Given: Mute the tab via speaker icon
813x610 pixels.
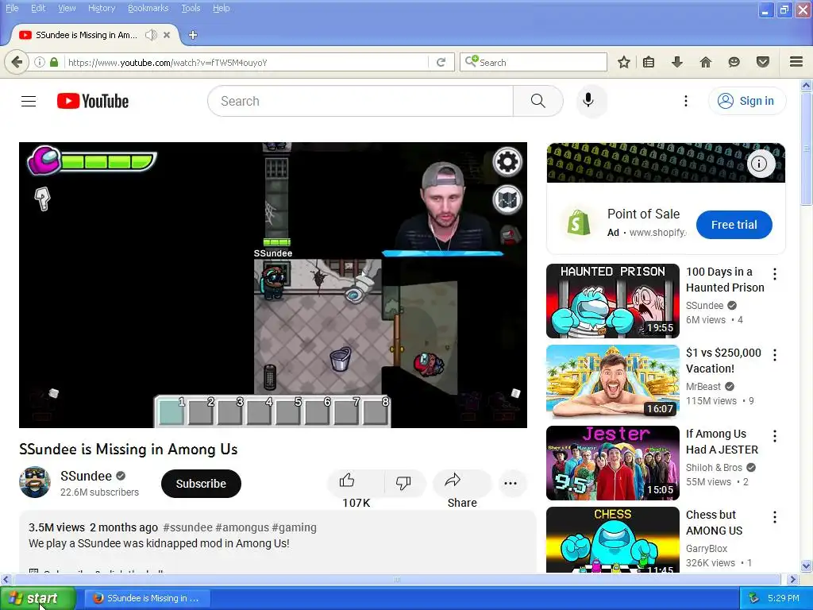Looking at the screenshot, I should pos(151,35).
